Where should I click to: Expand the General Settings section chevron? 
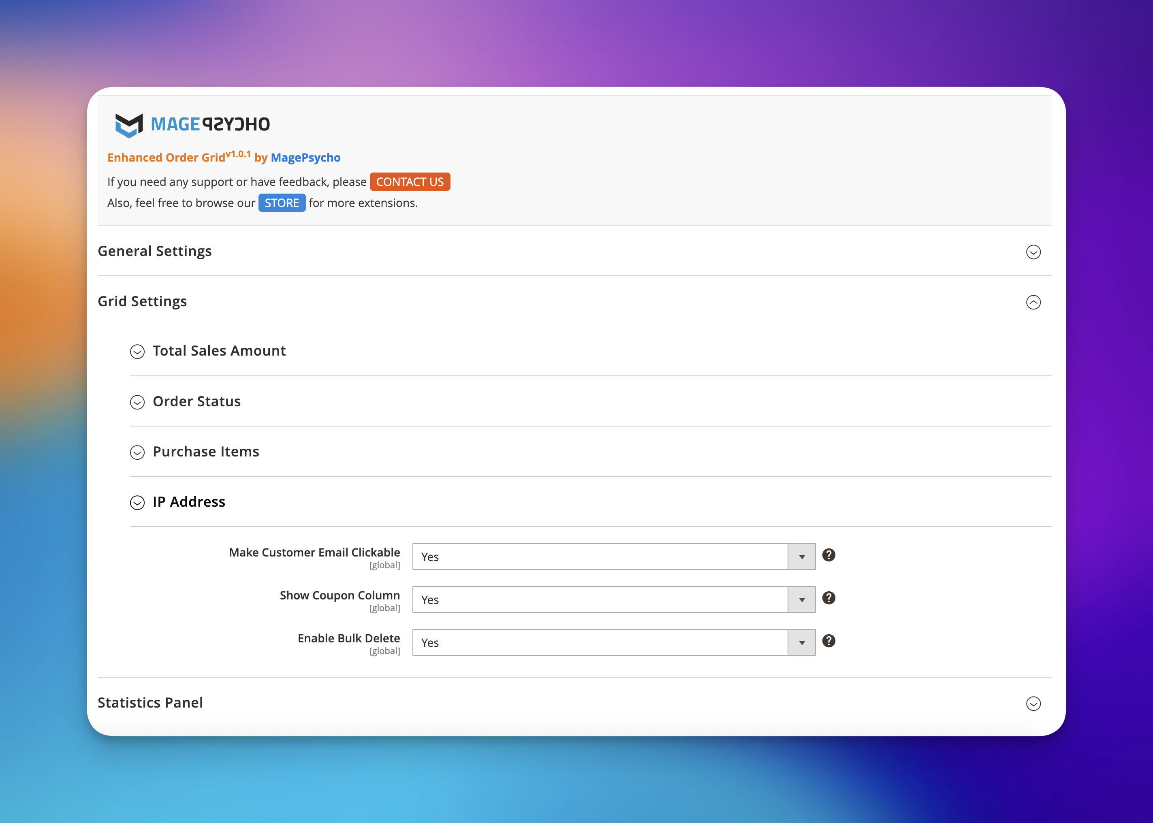(x=1033, y=252)
